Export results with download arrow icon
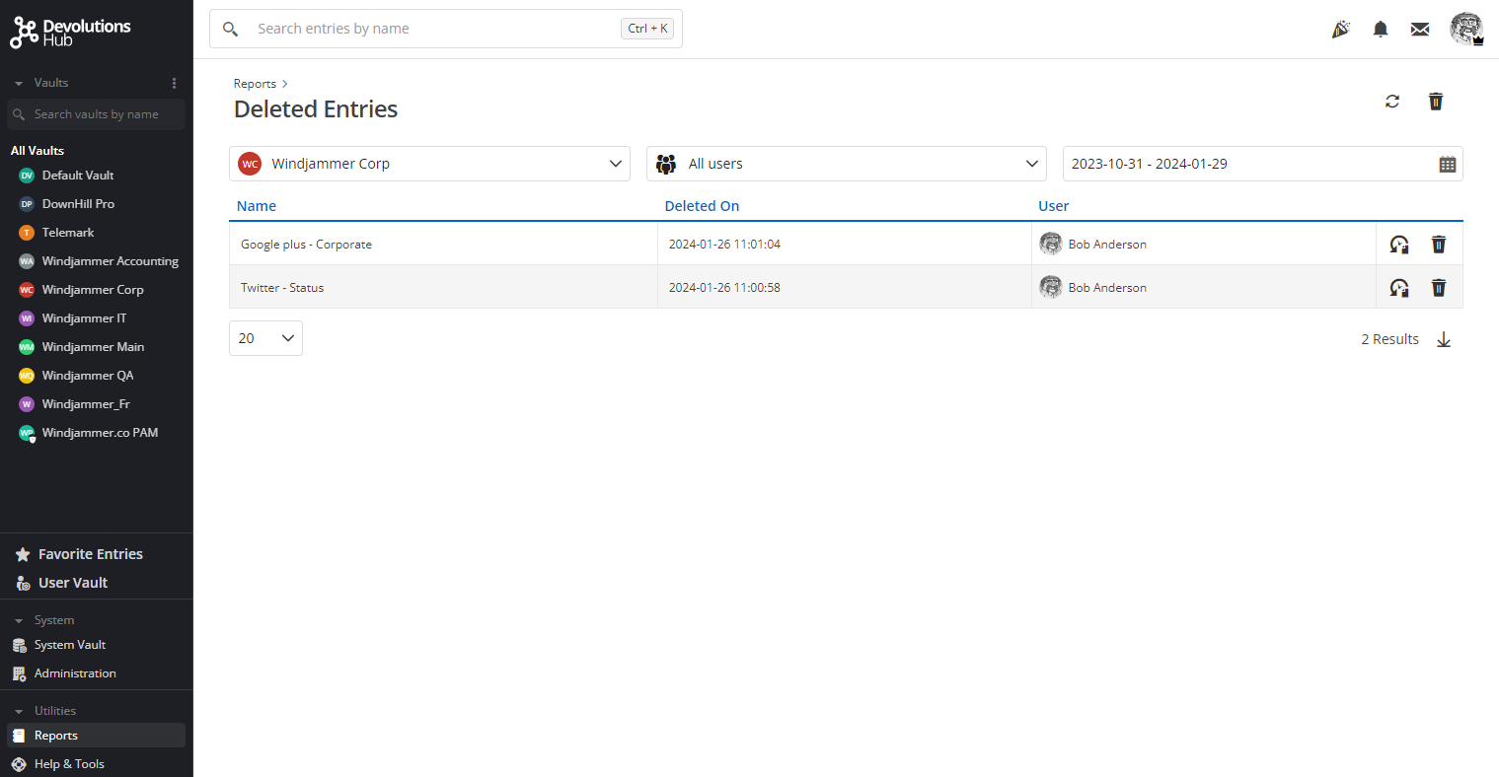The height and width of the screenshot is (777, 1499). 1444,339
